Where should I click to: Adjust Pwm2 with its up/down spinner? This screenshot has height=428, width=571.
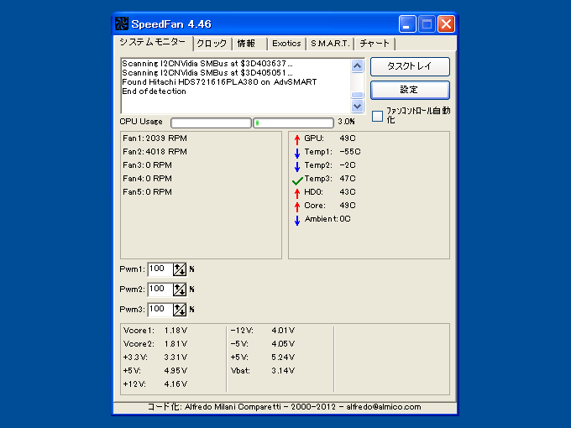(x=180, y=290)
